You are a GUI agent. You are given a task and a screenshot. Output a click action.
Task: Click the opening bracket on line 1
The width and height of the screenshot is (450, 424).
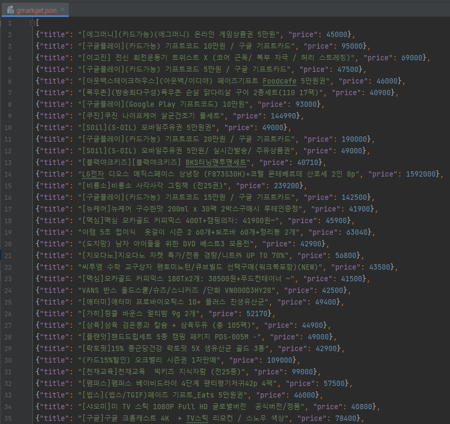click(x=38, y=23)
